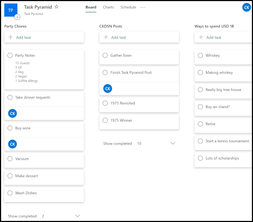This screenshot has height=222, width=253.
Task: Click the Task Pyramid subtitle link
Action: click(x=33, y=14)
